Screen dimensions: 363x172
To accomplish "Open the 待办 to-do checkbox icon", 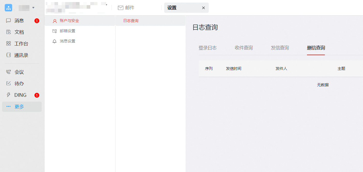I will [8, 83].
